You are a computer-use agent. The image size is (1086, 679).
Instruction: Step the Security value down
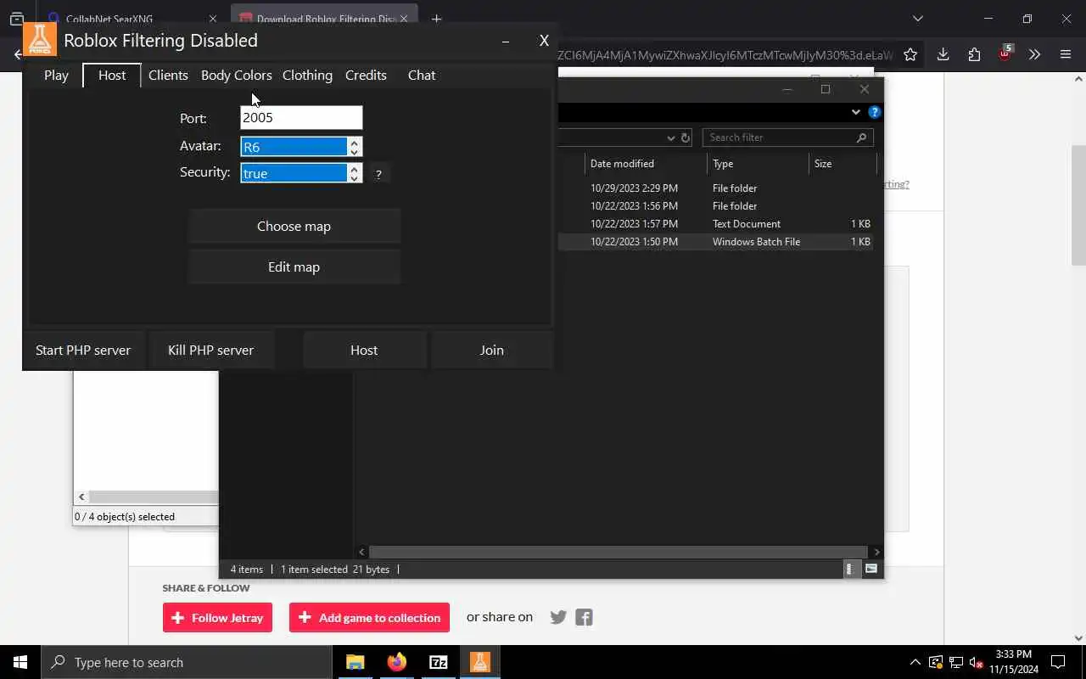tap(355, 178)
